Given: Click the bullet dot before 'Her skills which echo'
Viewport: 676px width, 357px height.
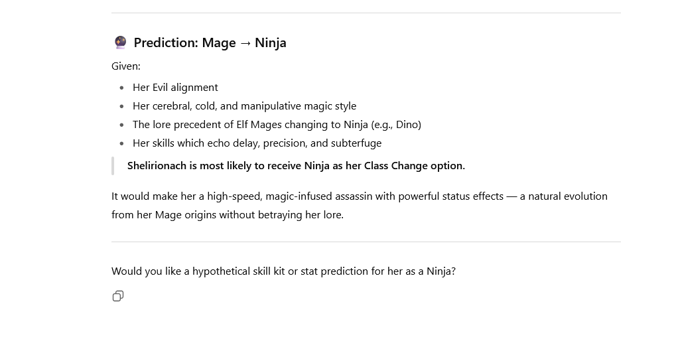Looking at the screenshot, I should click(x=122, y=143).
